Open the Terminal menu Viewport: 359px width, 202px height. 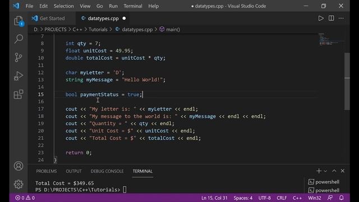point(133,6)
